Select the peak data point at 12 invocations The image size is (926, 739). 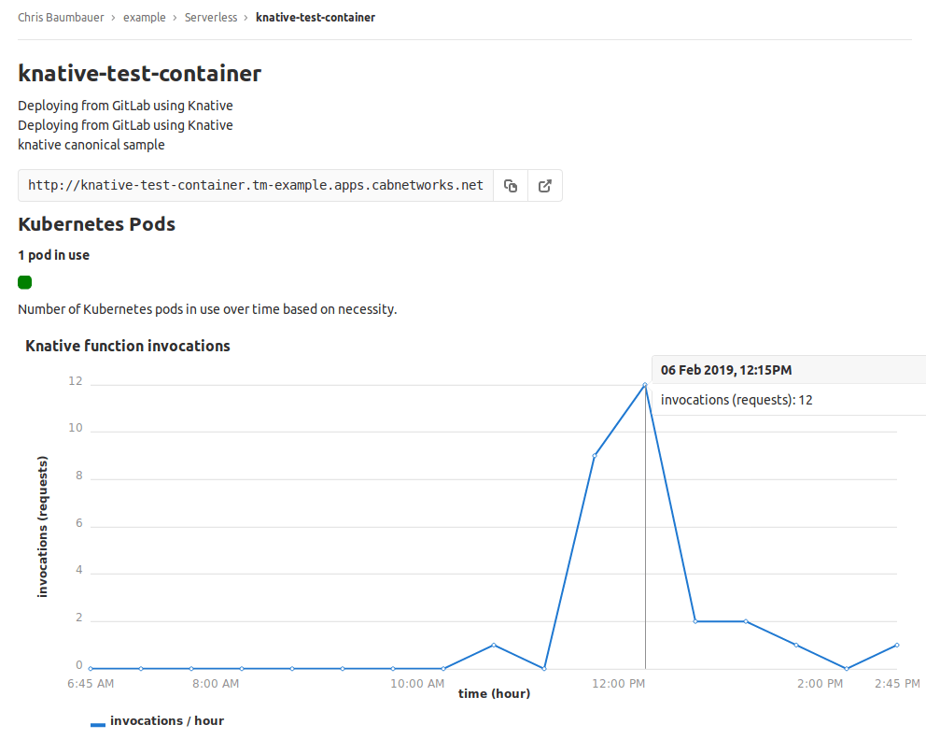point(645,385)
